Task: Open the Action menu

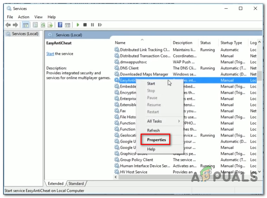Action: pyautogui.click(x=24, y=17)
